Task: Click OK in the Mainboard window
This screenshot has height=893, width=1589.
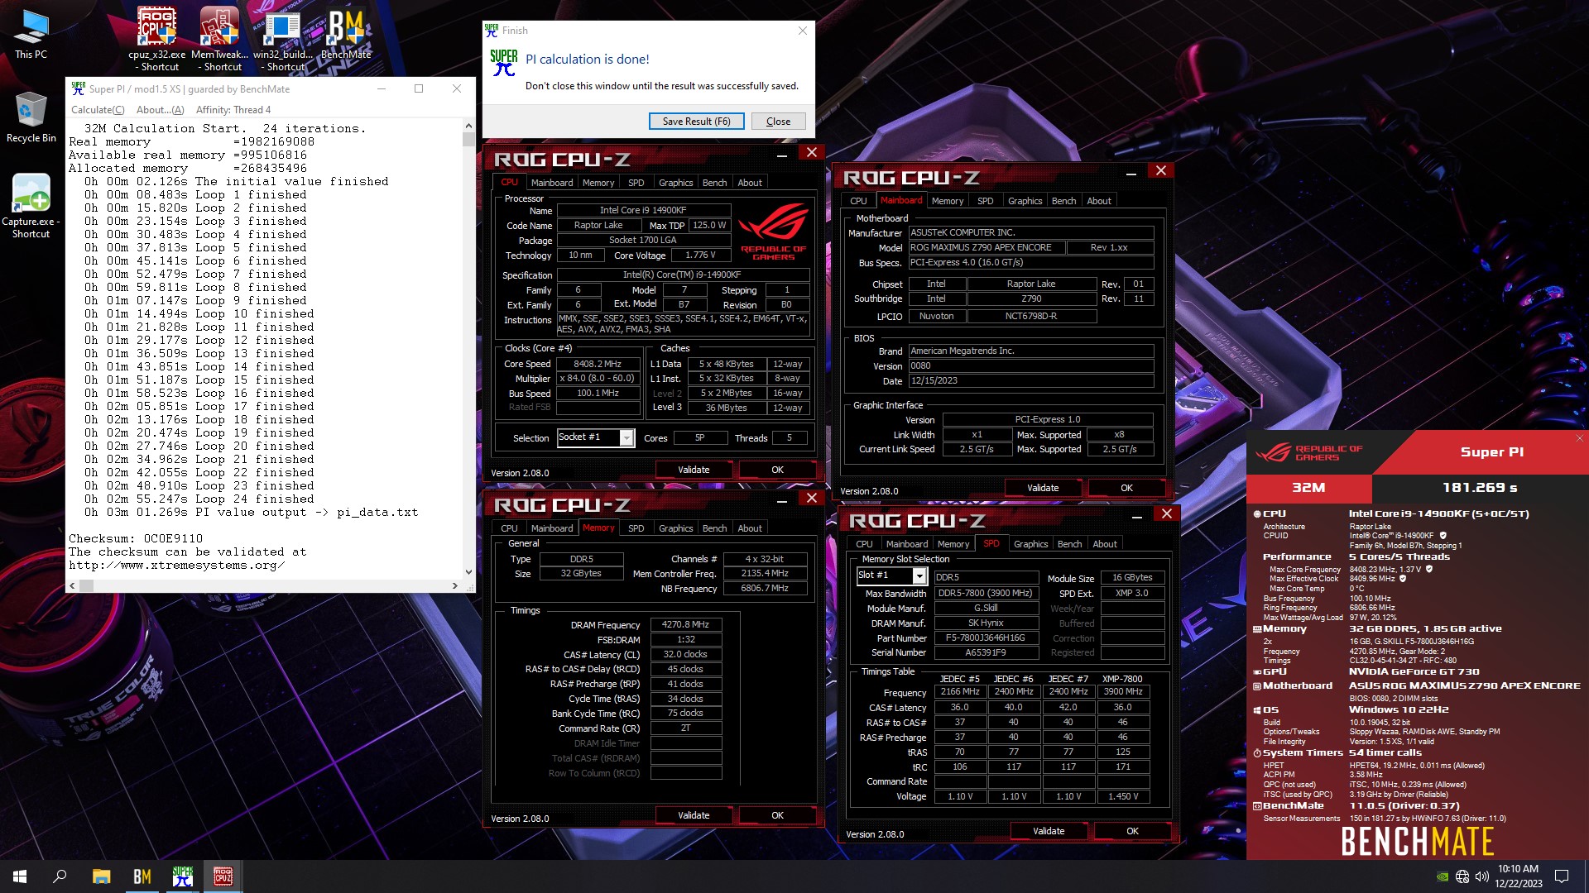Action: 1126,488
